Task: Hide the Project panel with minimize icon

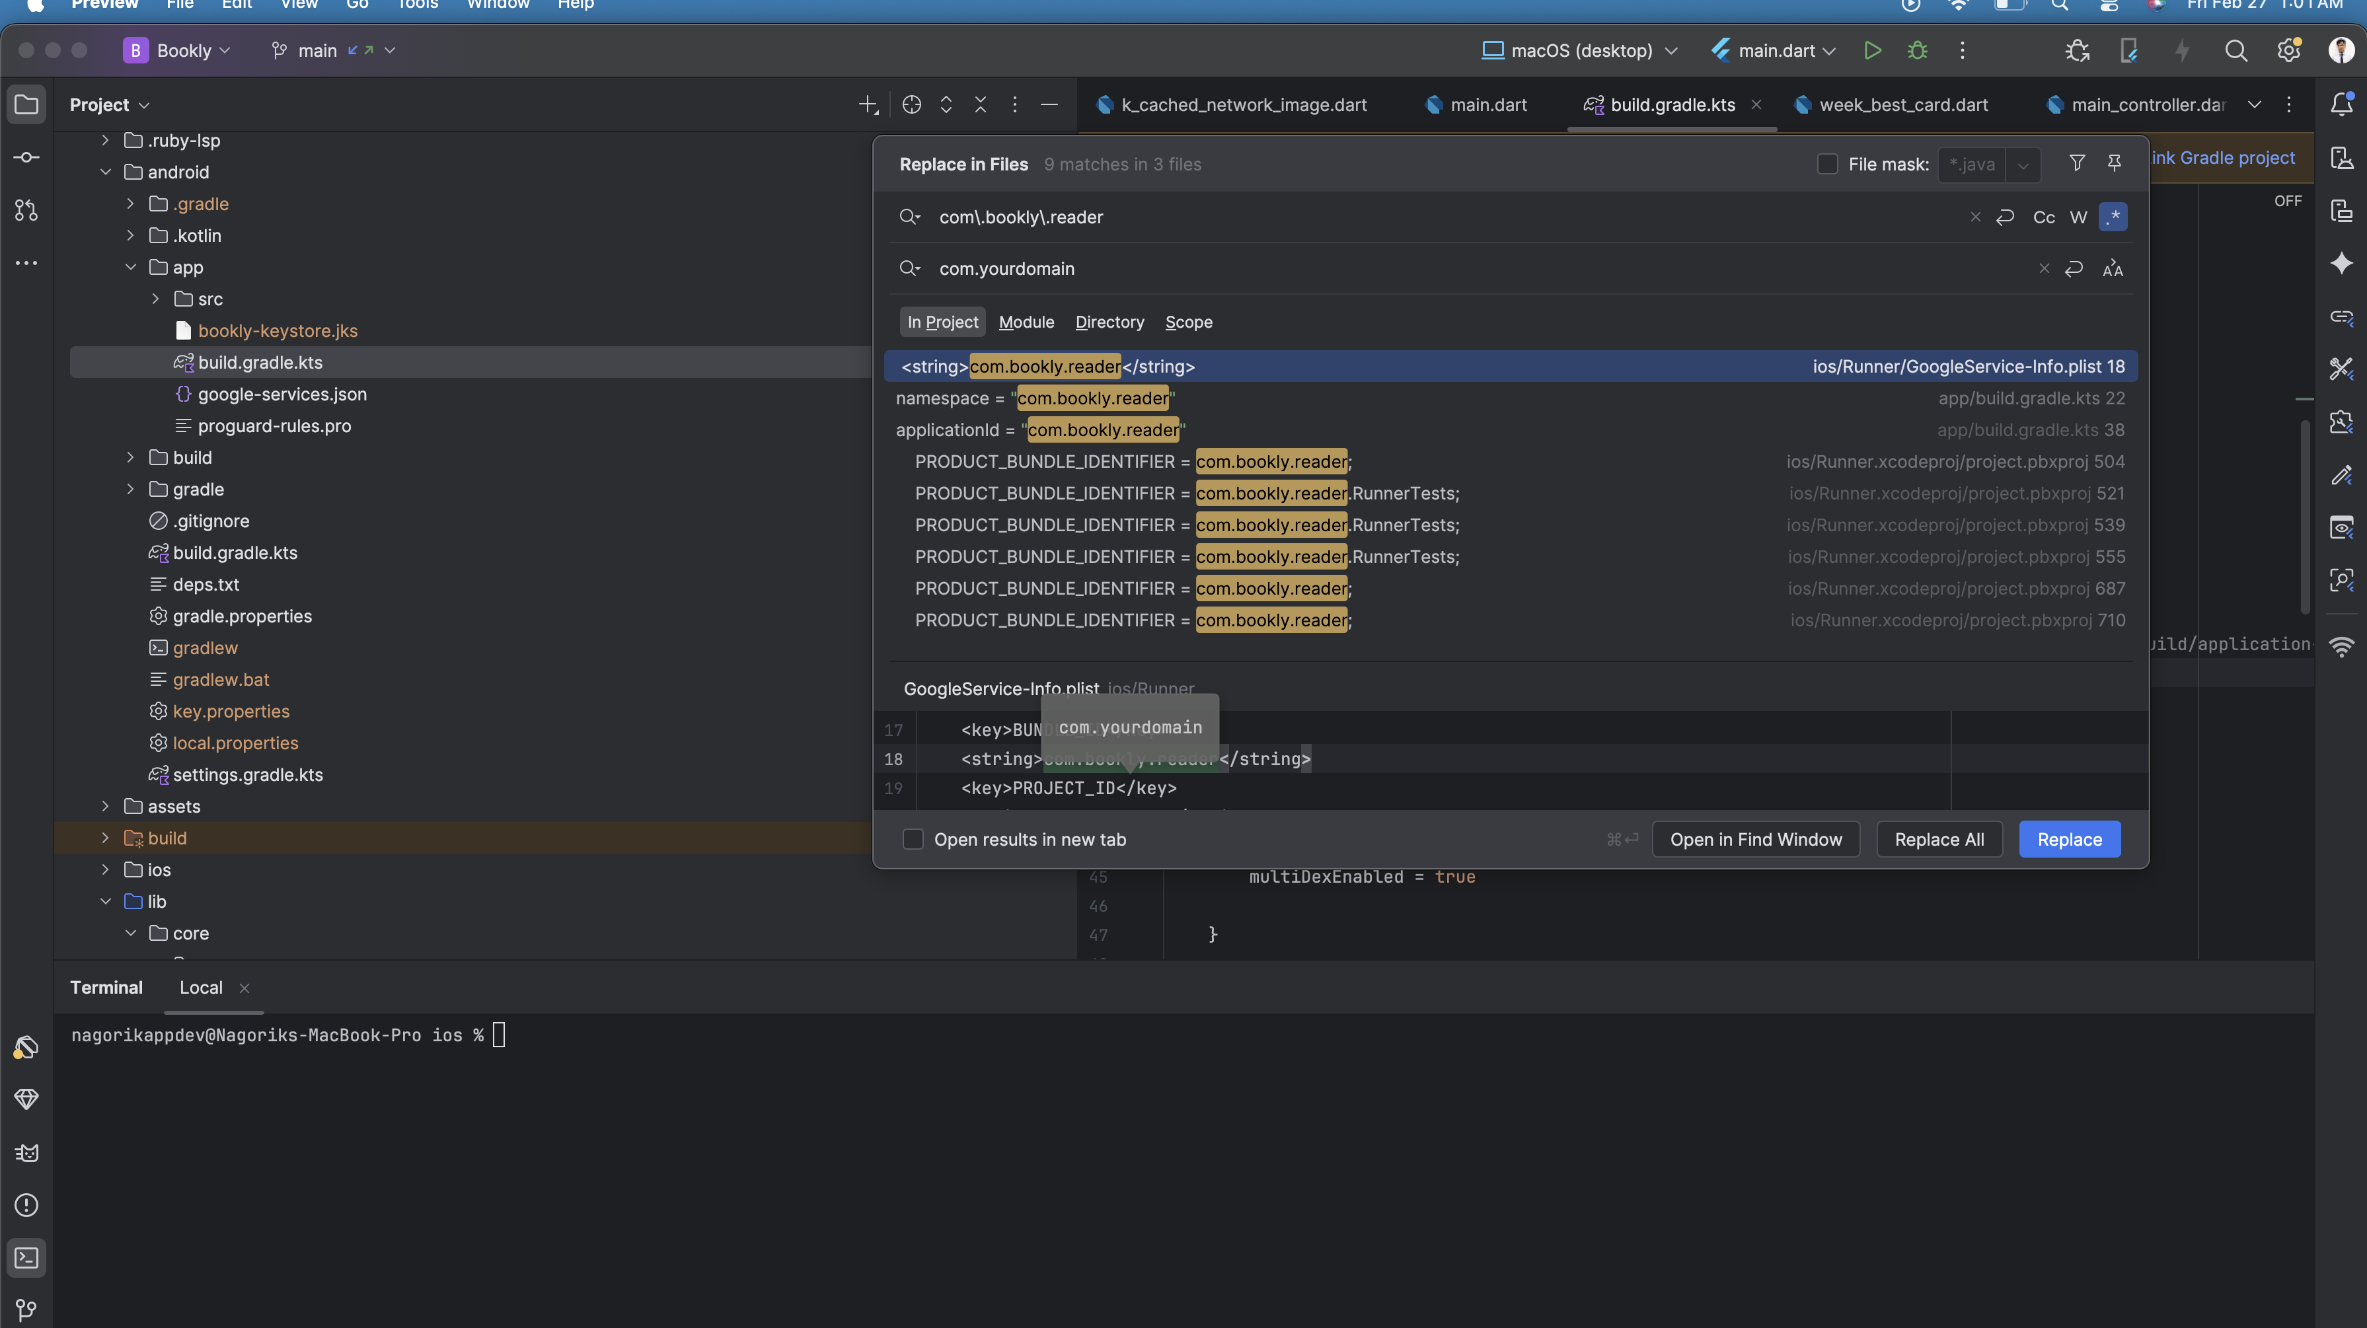Action: point(1049,105)
